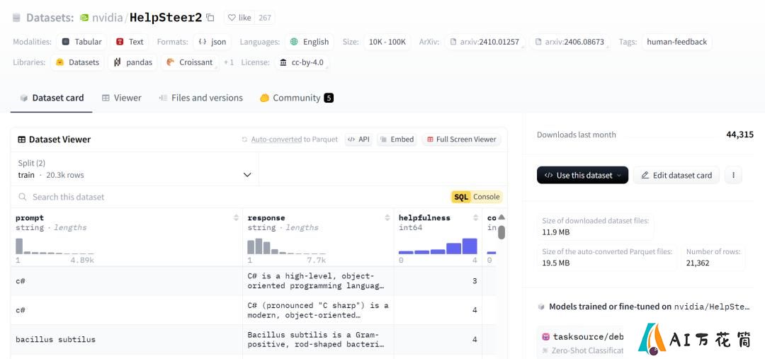Open the Embed button
Viewport: 765px width, 359px height.
click(x=397, y=139)
